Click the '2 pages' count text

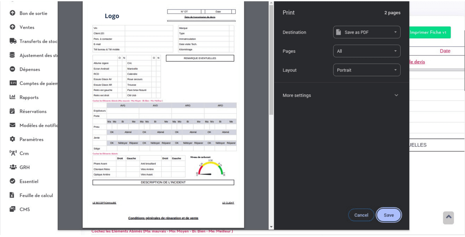click(x=392, y=13)
